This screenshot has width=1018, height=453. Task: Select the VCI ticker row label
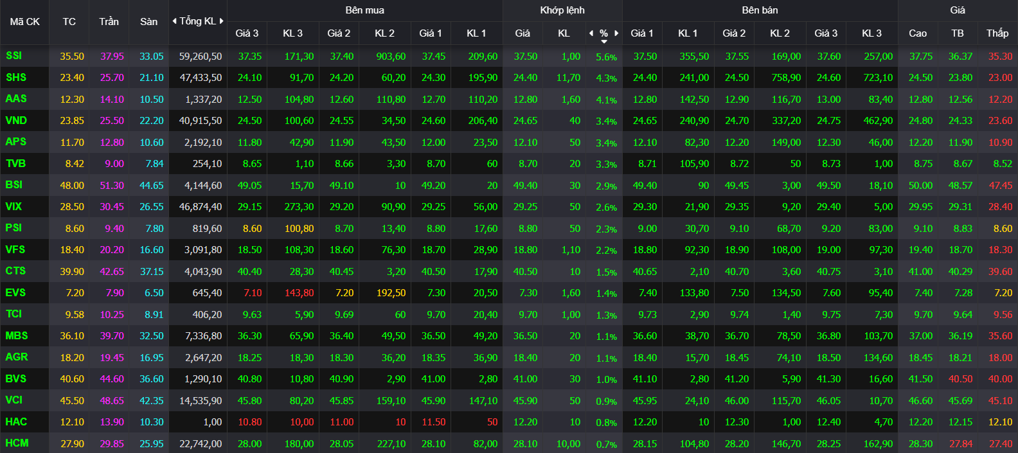(x=13, y=400)
